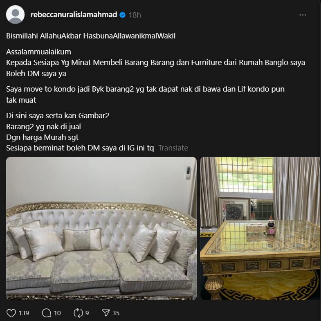View the 139 likes count
This screenshot has height=321, width=321.
24,313
